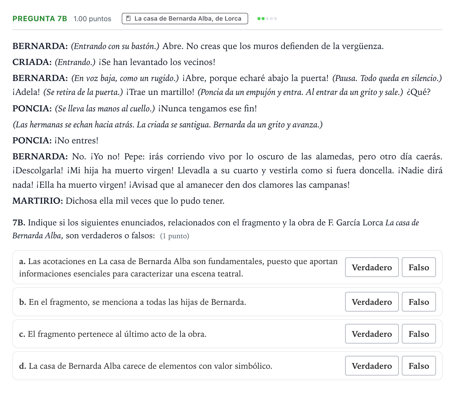Mark statement c as Falso
This screenshot has height=393, width=455.
[x=419, y=334]
